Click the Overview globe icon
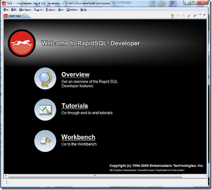The width and height of the screenshot is (212, 190). [x=45, y=78]
